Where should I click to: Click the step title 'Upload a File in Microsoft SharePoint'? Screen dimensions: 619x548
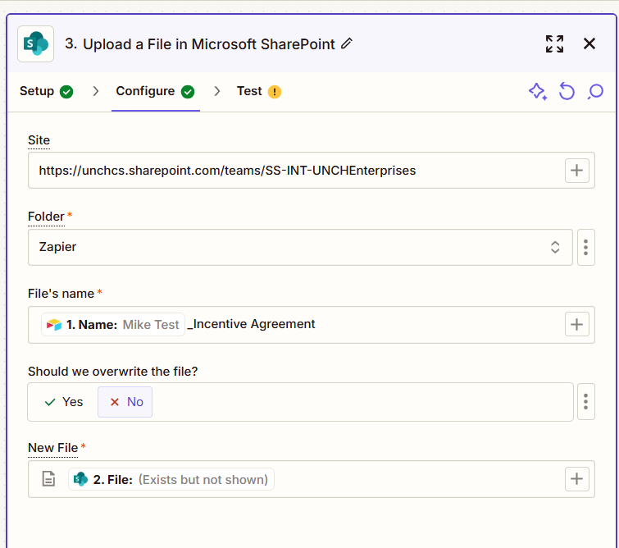tap(209, 43)
